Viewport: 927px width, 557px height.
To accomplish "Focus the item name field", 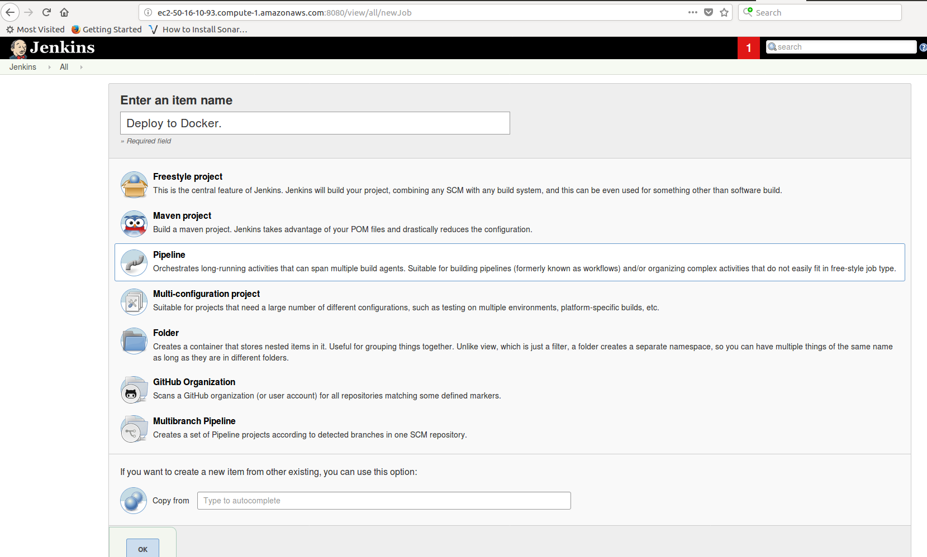I will [x=315, y=123].
